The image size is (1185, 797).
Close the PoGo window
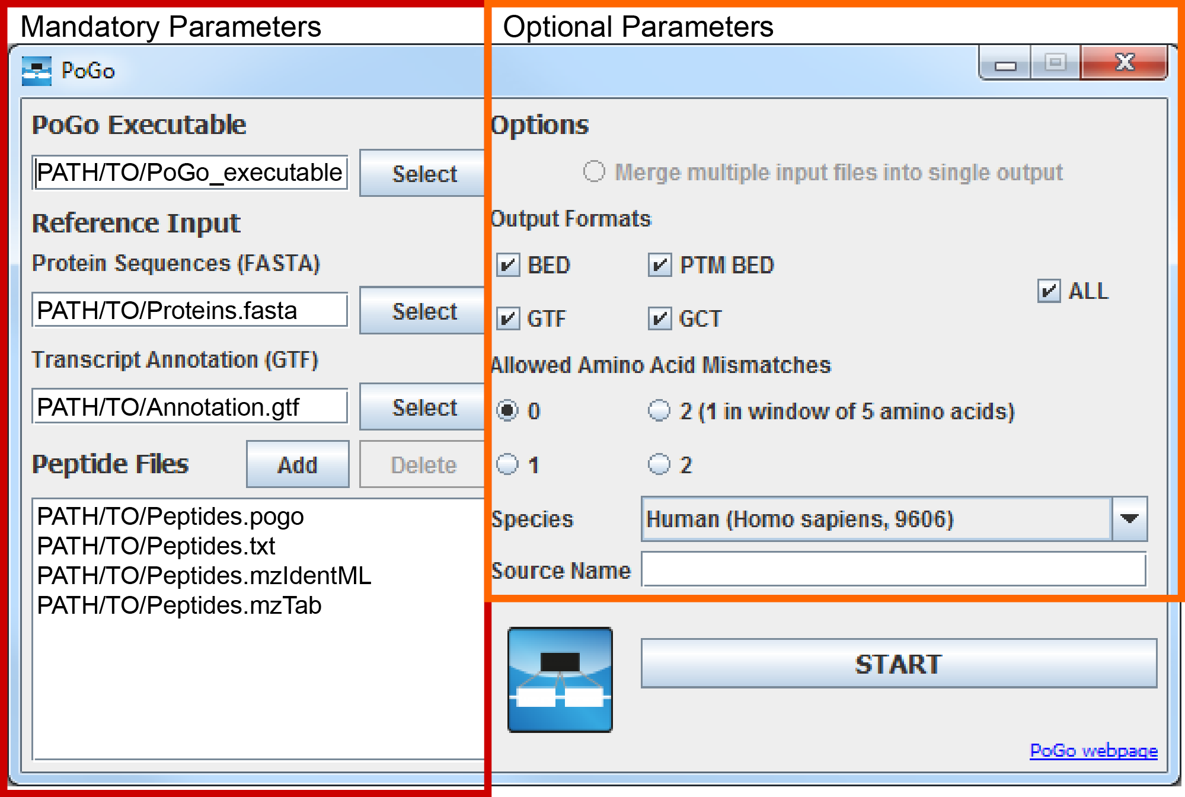1124,62
